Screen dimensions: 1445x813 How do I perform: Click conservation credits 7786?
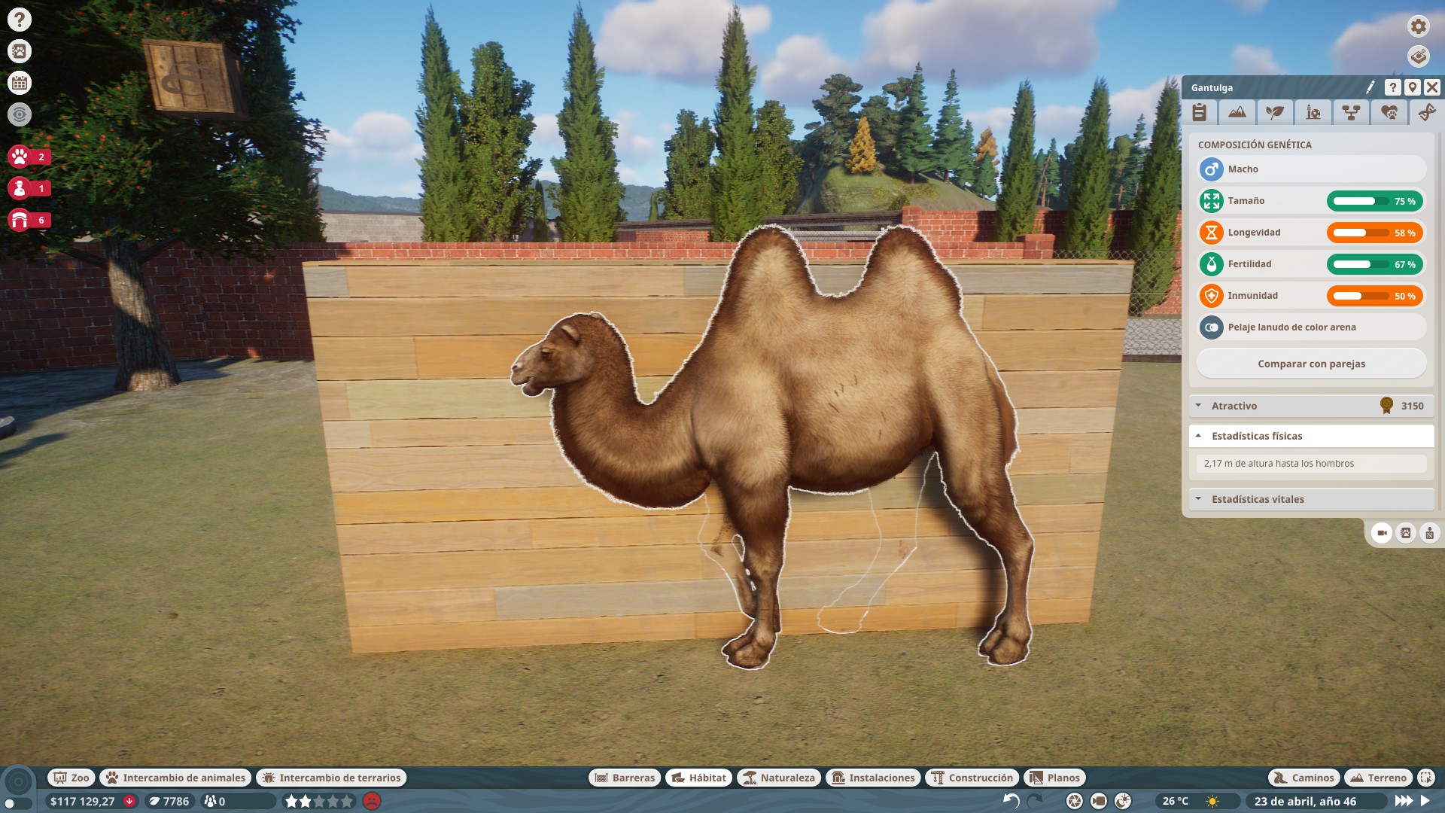click(x=169, y=801)
